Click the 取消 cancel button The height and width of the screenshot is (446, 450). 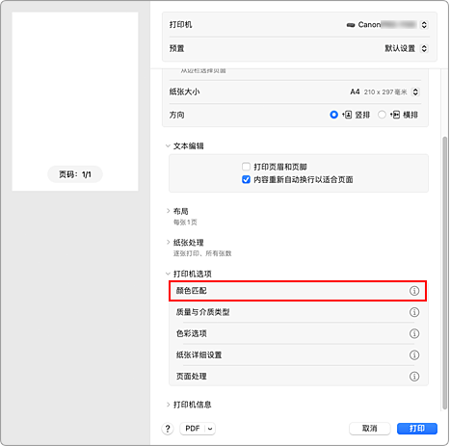click(369, 429)
